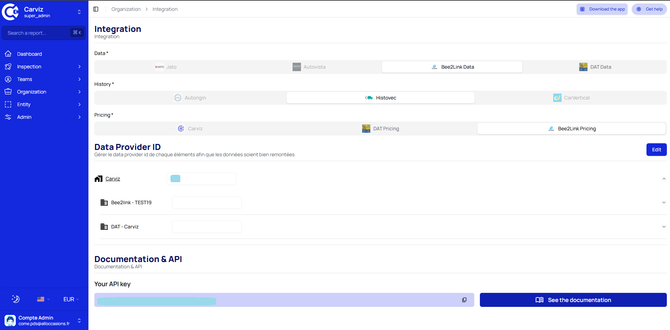
Task: Go to Organization breadcrumb
Action: click(x=126, y=9)
